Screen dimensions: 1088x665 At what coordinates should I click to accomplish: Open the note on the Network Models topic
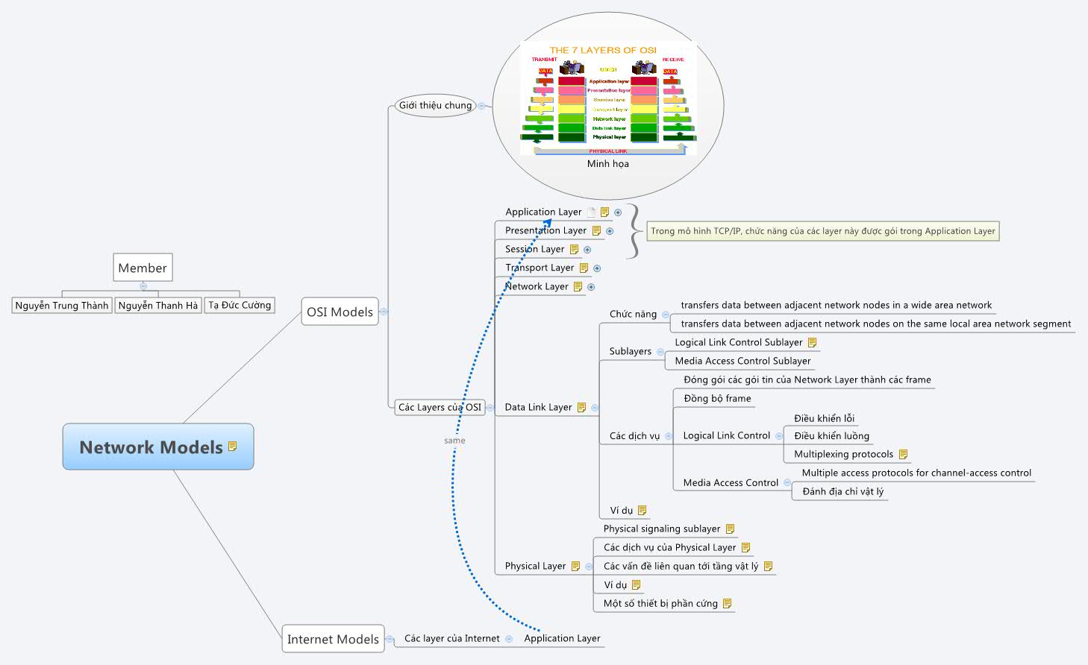233,447
